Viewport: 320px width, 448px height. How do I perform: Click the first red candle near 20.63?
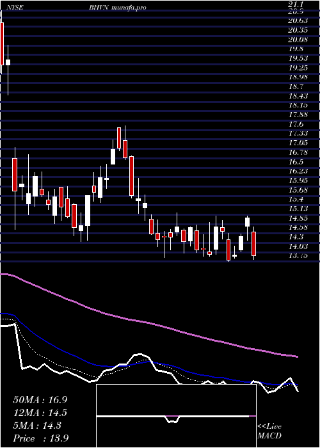click(x=2, y=44)
